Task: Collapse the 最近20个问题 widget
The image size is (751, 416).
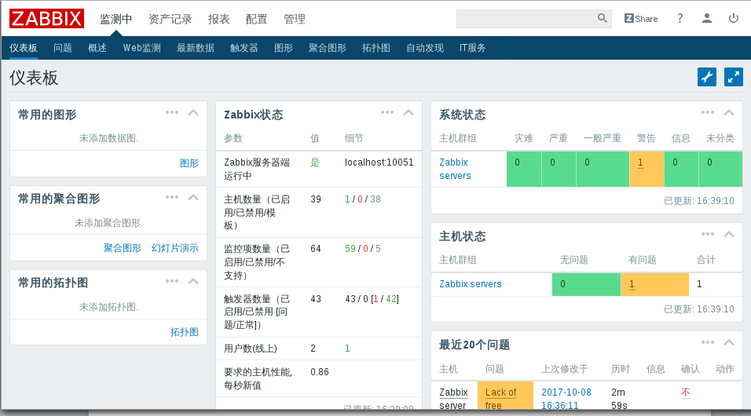Action: pos(729,342)
